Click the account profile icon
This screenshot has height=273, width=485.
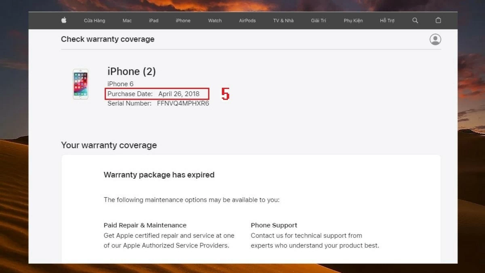pyautogui.click(x=435, y=39)
